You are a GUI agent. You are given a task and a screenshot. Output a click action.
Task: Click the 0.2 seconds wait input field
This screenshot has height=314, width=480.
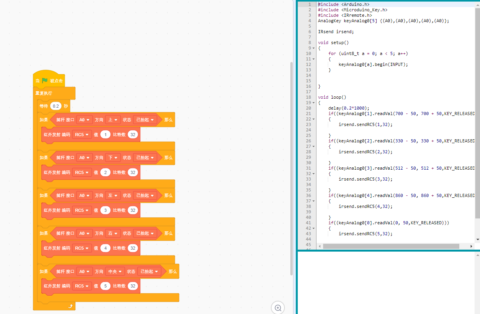[56, 106]
